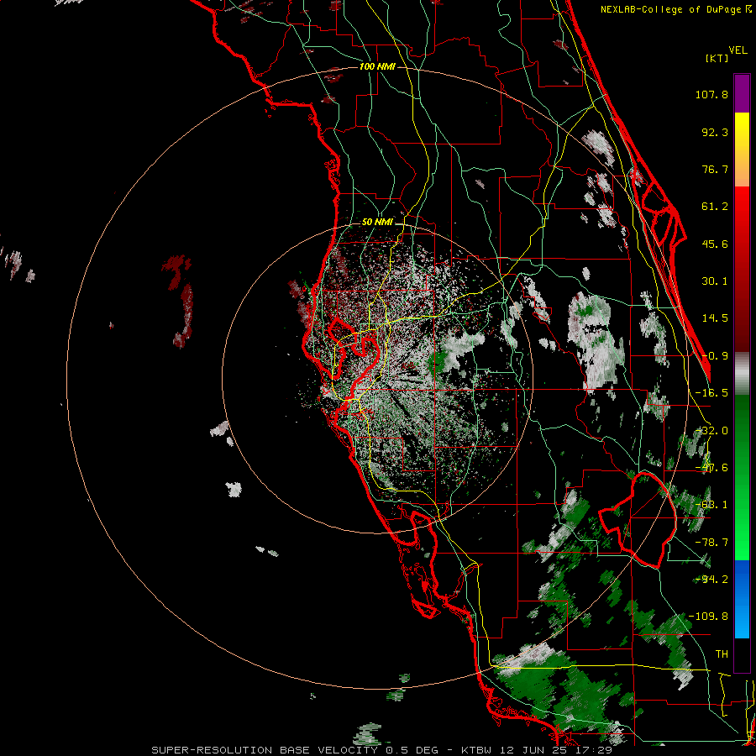Viewport: 756px width, 756px height.
Task: Select the 14.5 velocity scale value
Action: click(x=715, y=318)
